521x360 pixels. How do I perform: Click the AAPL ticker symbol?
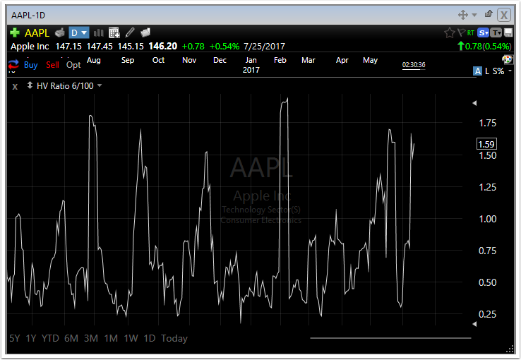click(37, 33)
